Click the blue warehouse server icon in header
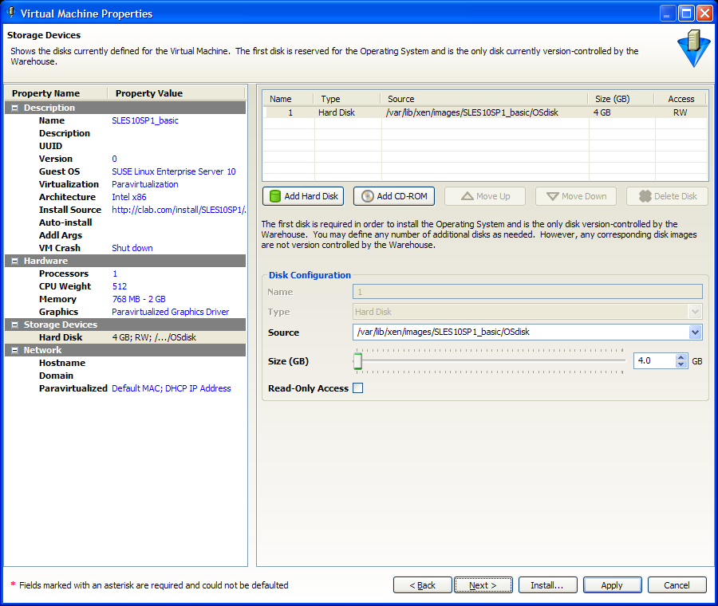Image resolution: width=718 pixels, height=606 pixels. (694, 48)
